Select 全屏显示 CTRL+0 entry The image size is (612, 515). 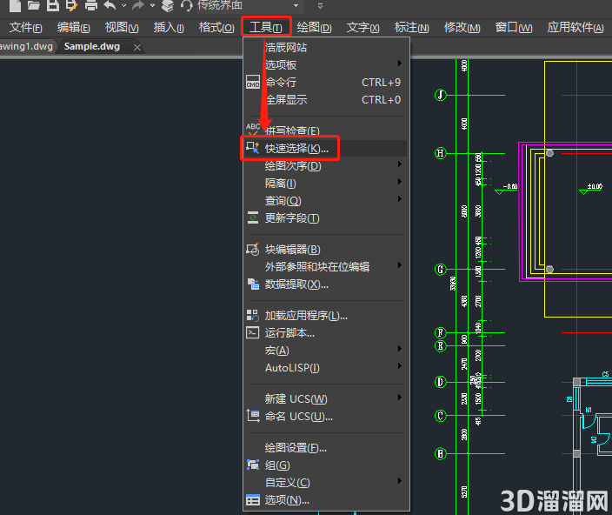326,99
